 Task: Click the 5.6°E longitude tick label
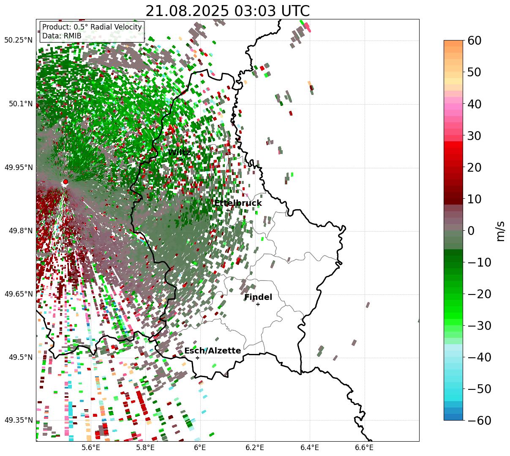point(91,448)
